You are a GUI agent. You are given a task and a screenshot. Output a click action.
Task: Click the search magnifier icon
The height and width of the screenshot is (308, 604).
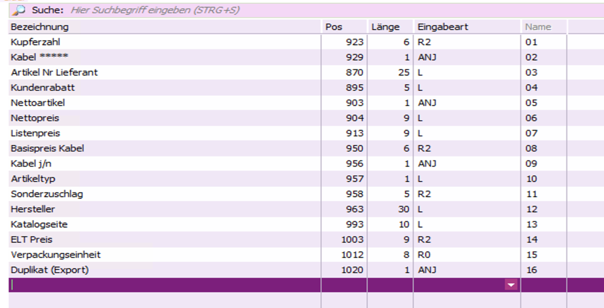coord(19,10)
